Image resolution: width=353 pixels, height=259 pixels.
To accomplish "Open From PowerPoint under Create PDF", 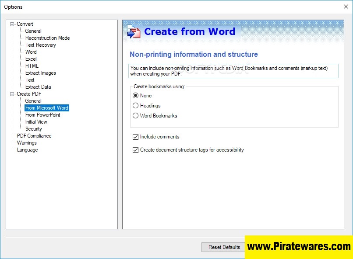I will (x=42, y=115).
